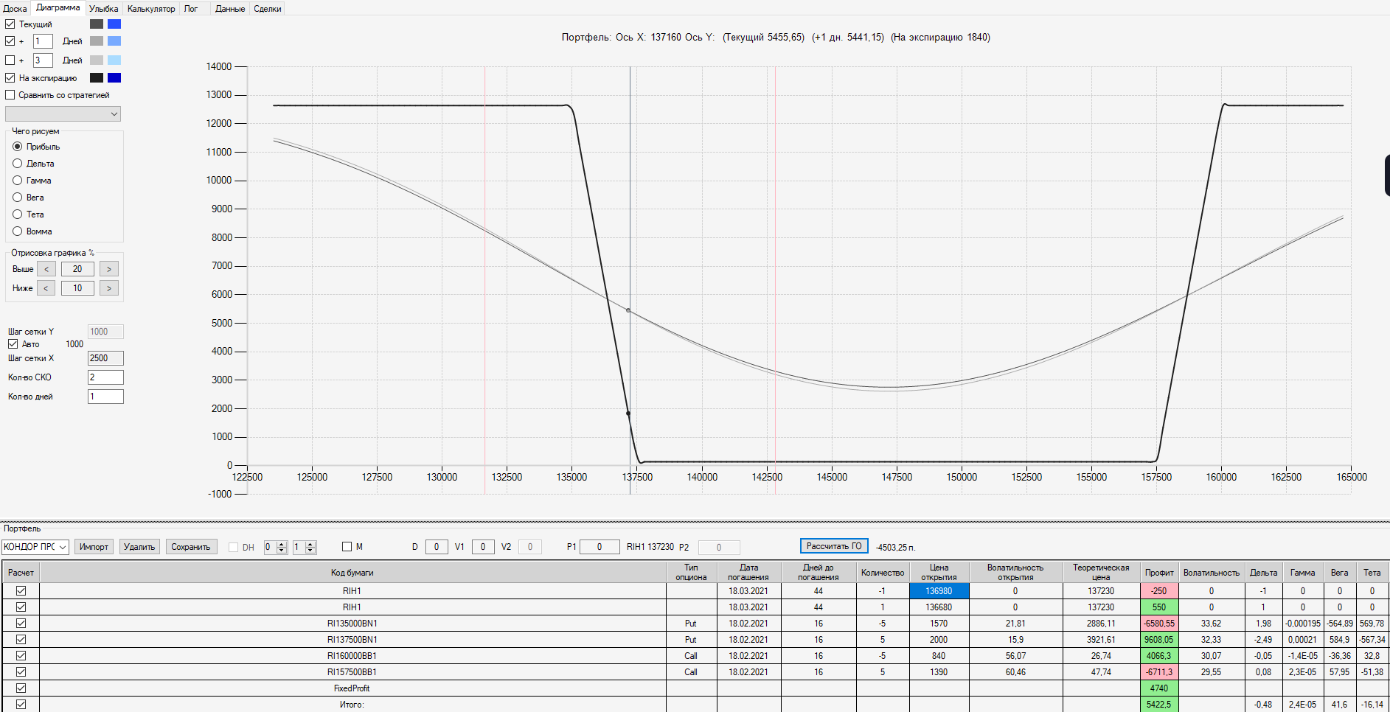The width and height of the screenshot is (1390, 712).
Task: Toggle the Текущий checkbox
Action: (x=10, y=24)
